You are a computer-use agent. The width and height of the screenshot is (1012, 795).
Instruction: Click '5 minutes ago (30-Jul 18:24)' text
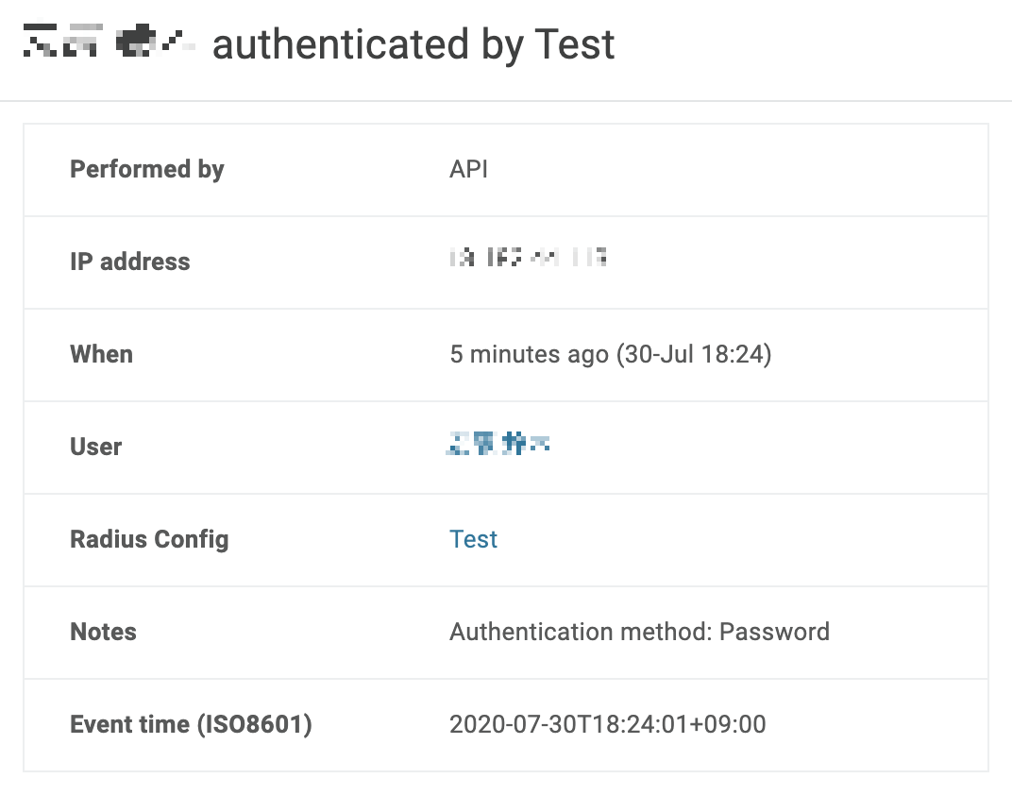[610, 354]
